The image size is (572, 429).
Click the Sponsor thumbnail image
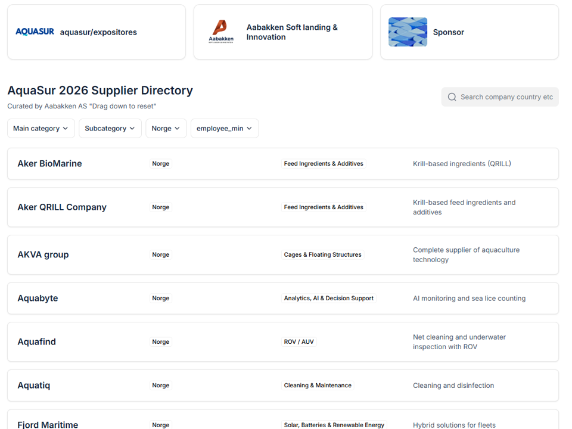(408, 32)
